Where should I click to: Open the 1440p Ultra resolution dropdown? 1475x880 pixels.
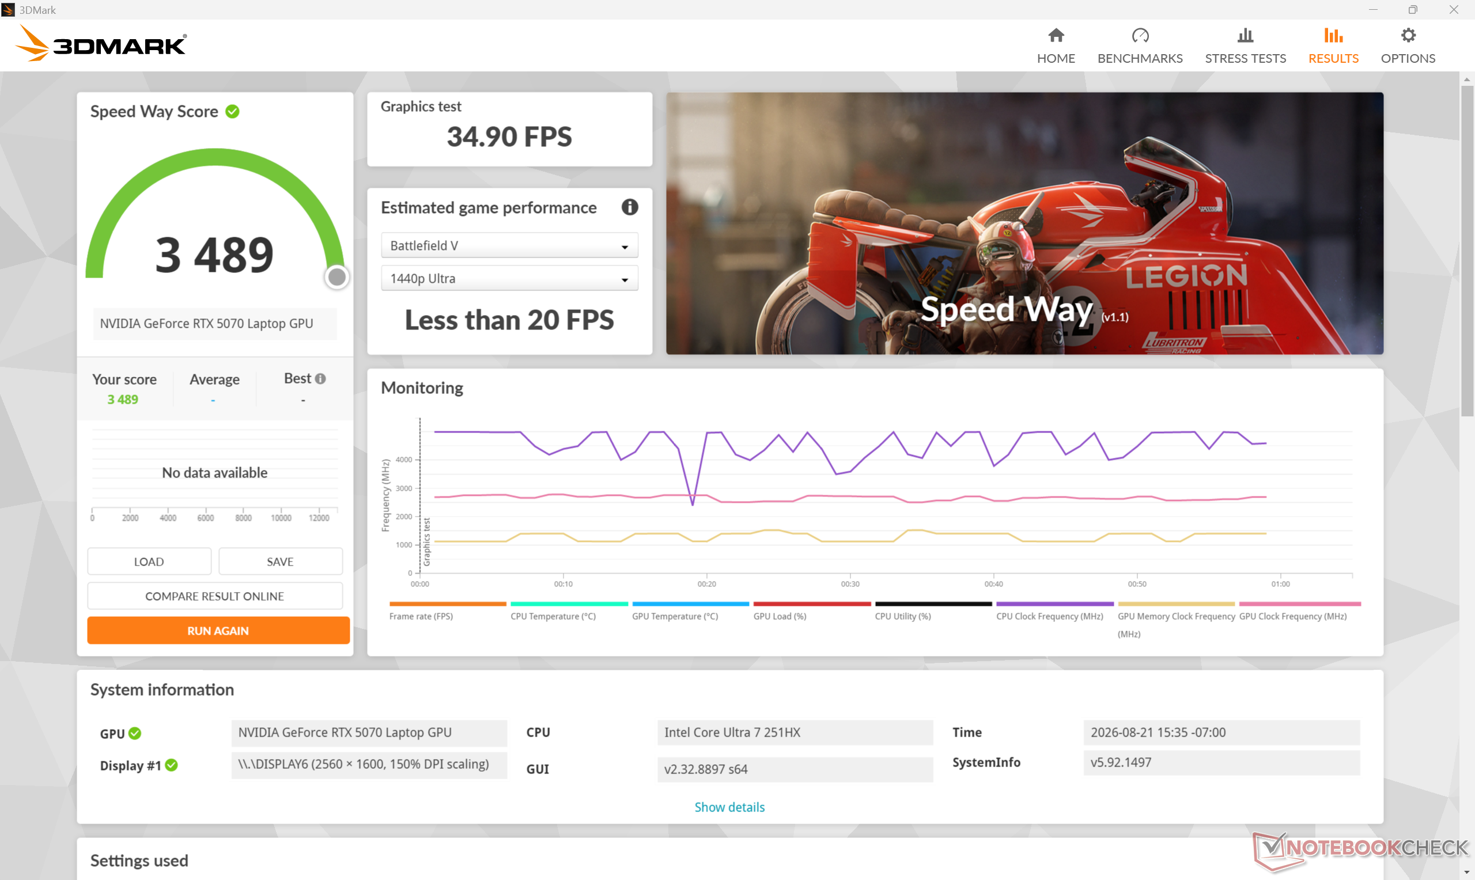509,278
